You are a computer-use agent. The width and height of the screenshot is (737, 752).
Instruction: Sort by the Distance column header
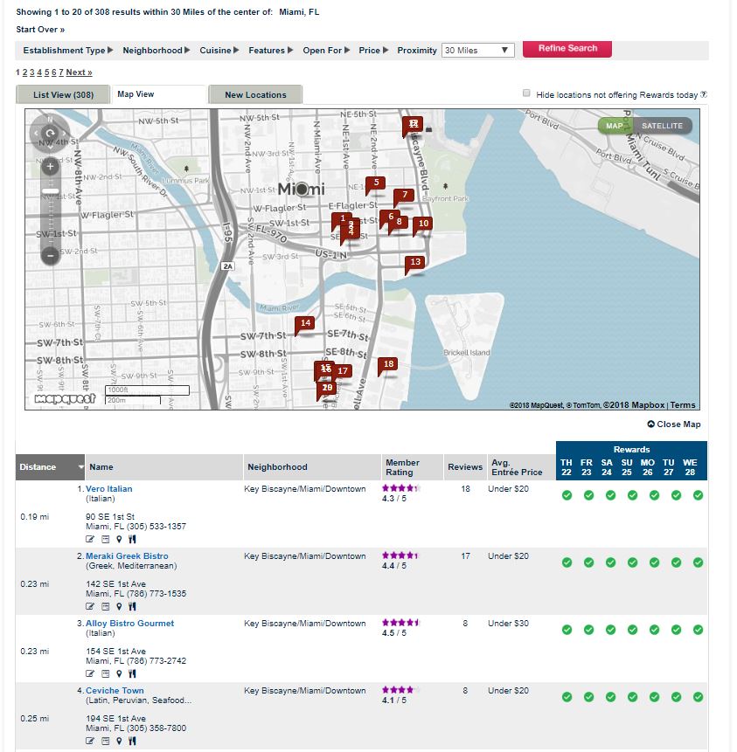[50, 467]
